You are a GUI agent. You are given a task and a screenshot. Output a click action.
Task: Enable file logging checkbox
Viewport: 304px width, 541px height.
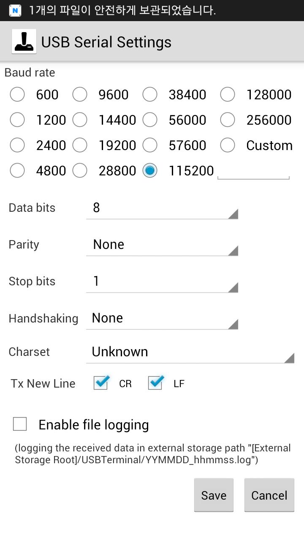tap(20, 424)
